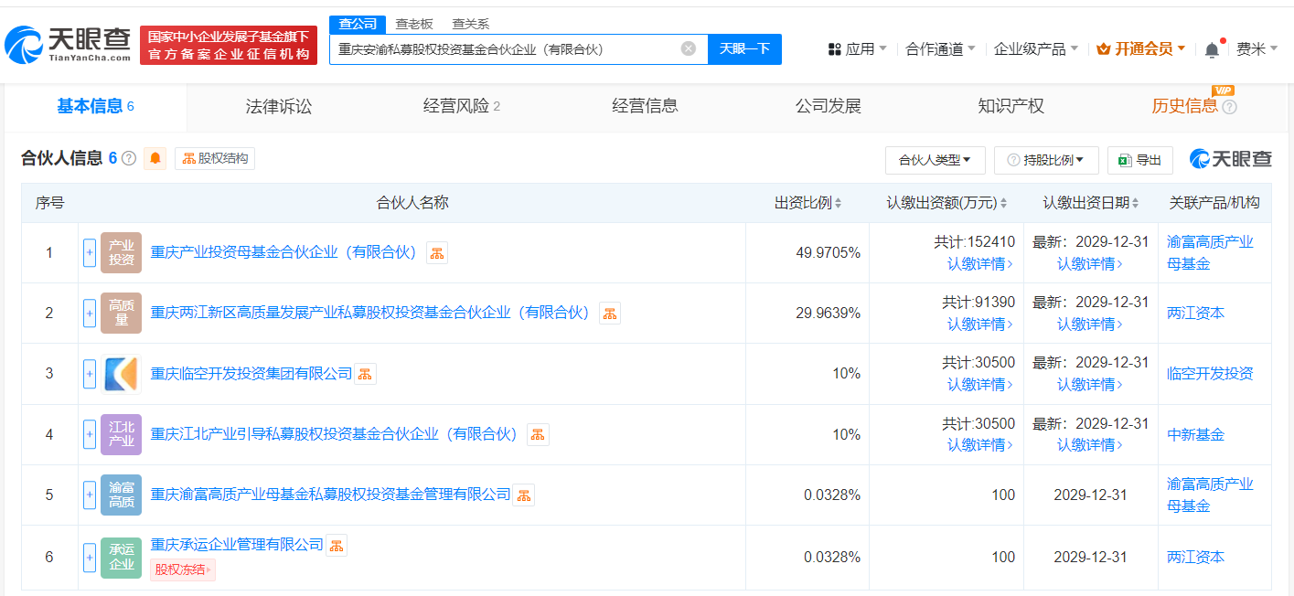
Task: Click the equity structure icon next to 重庆产业投资母基金合伙企业
Action: 437,253
